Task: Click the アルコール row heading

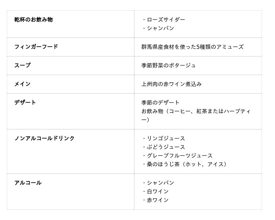Action: pyautogui.click(x=28, y=182)
